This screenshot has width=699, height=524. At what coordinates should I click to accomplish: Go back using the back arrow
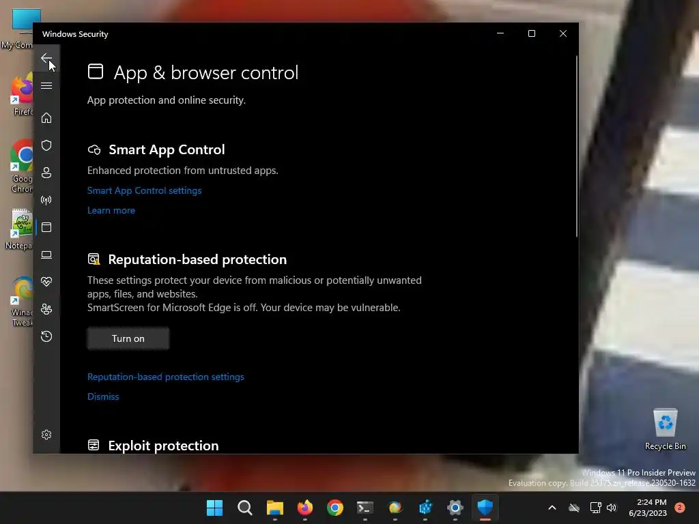(x=46, y=58)
